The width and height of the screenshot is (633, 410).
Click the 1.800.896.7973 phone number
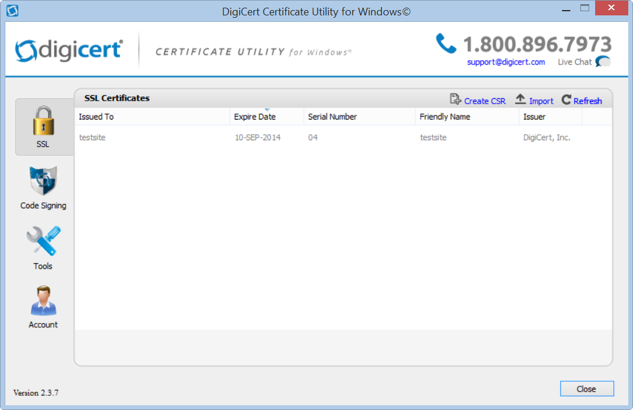click(537, 44)
